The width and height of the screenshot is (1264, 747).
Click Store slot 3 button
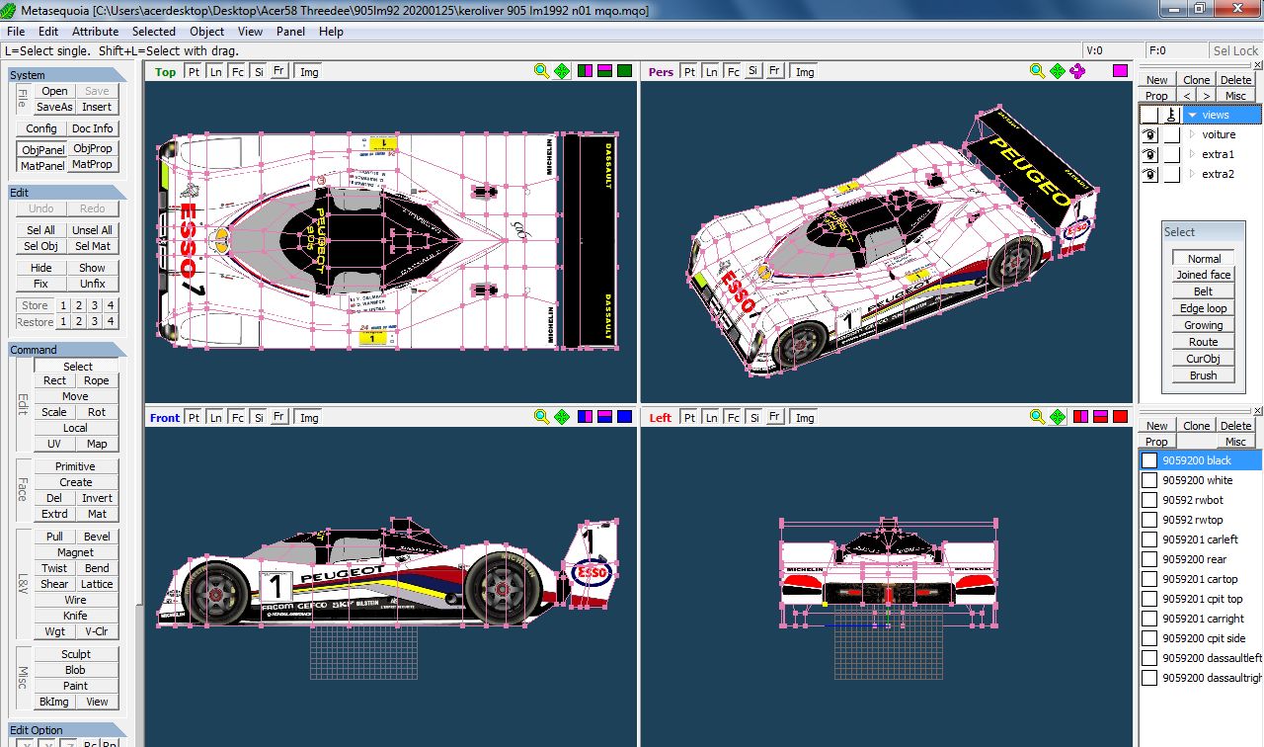click(x=95, y=305)
